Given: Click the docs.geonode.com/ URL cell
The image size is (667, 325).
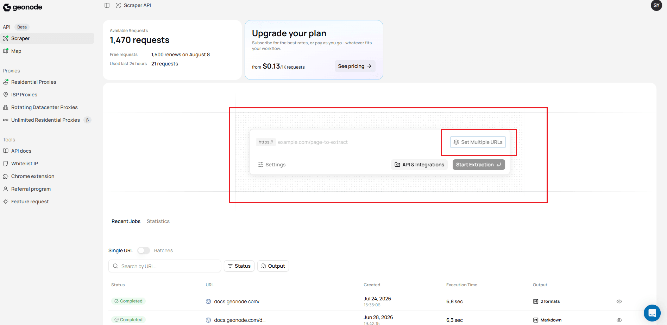Looking at the screenshot, I should [x=237, y=301].
